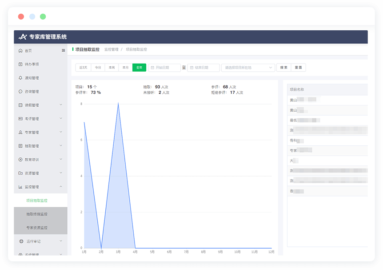Click the 重置 reset button
The image size is (383, 270).
(298, 68)
